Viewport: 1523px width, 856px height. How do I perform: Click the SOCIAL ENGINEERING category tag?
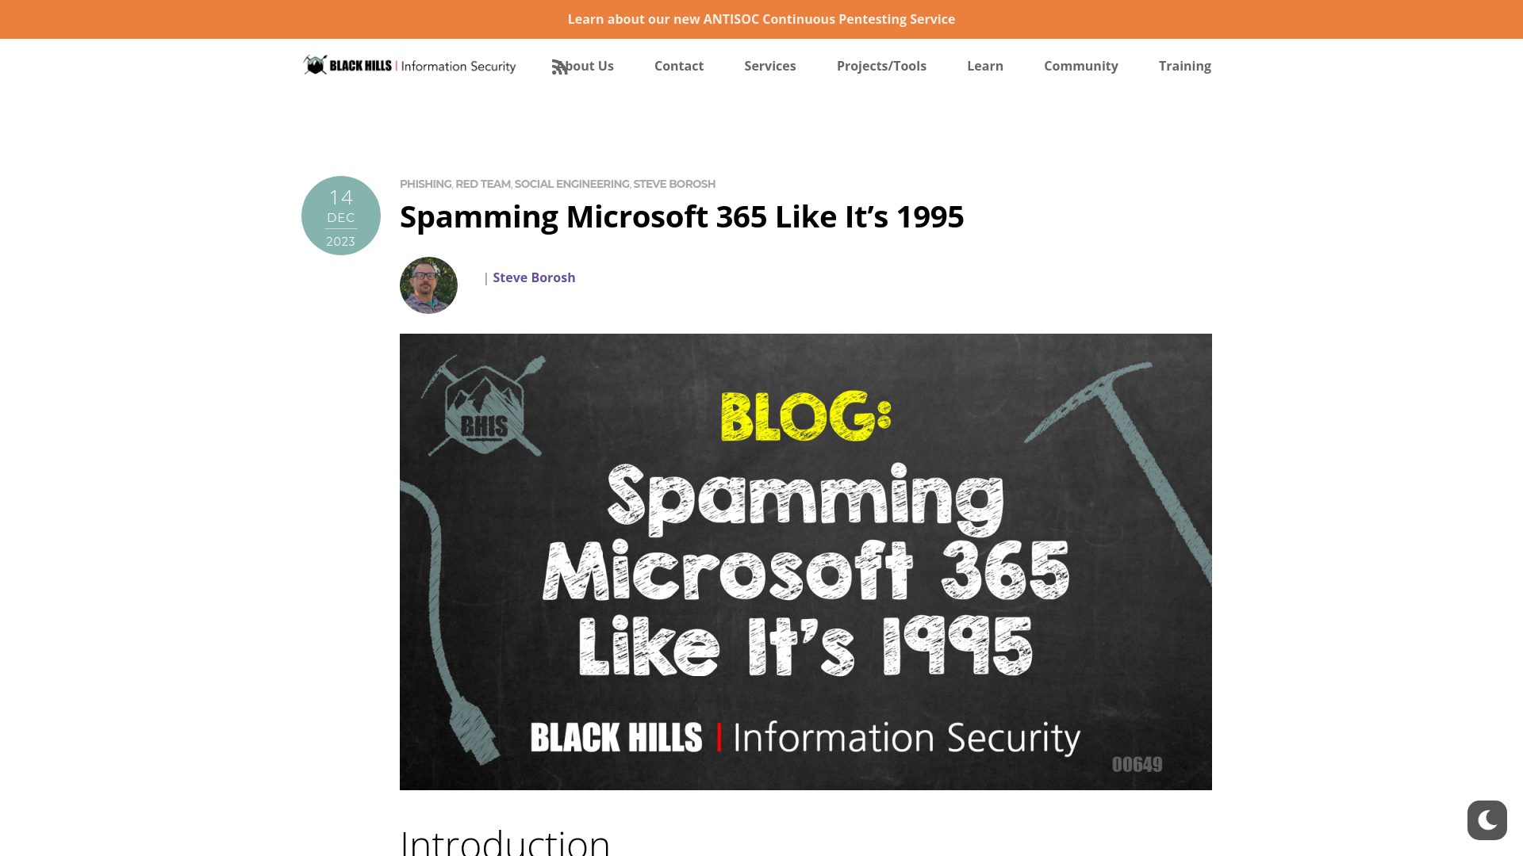(x=571, y=184)
